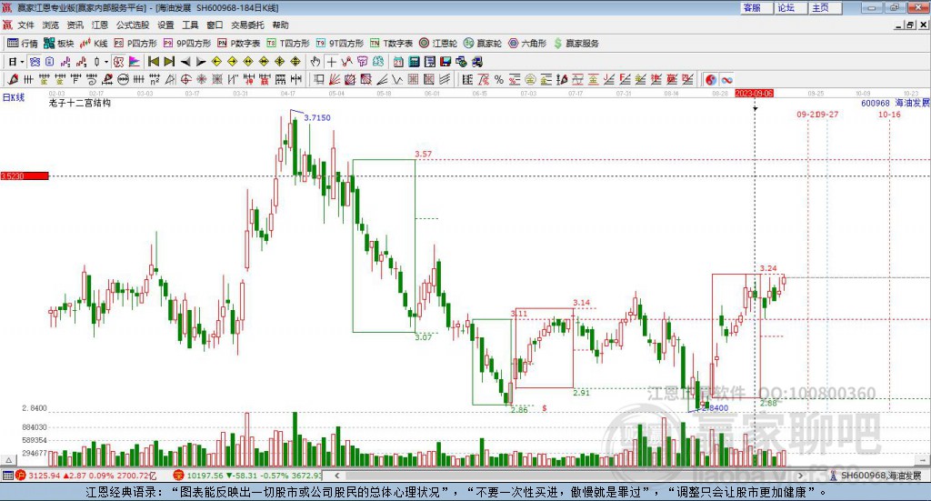Open the 交易委托 menu

click(247, 25)
